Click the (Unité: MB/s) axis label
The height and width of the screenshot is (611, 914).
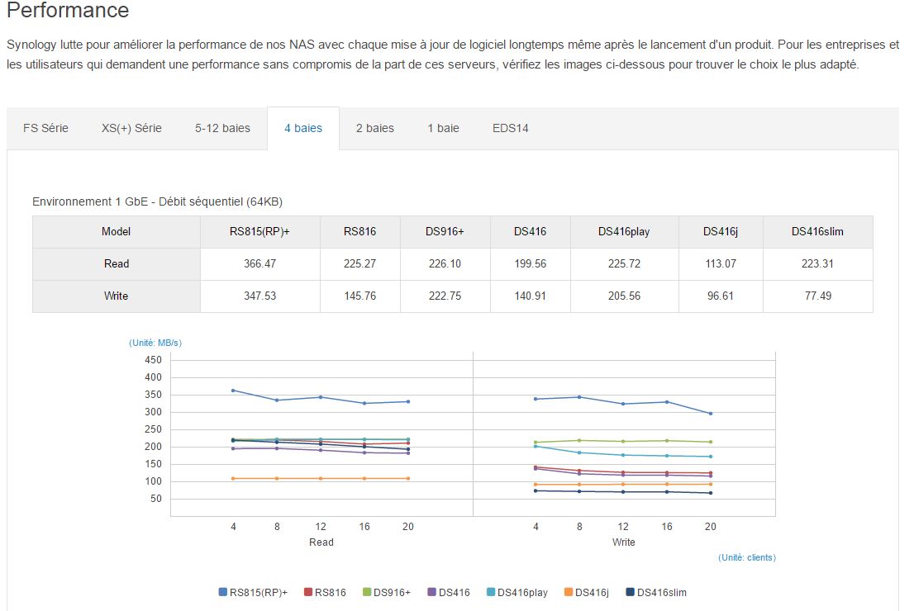coord(155,343)
